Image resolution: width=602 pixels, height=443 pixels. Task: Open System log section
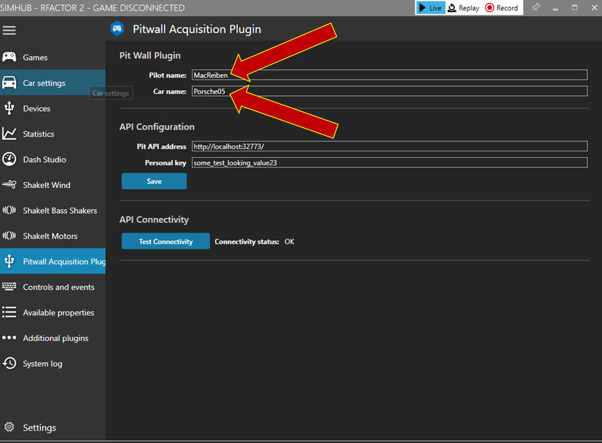[52, 363]
